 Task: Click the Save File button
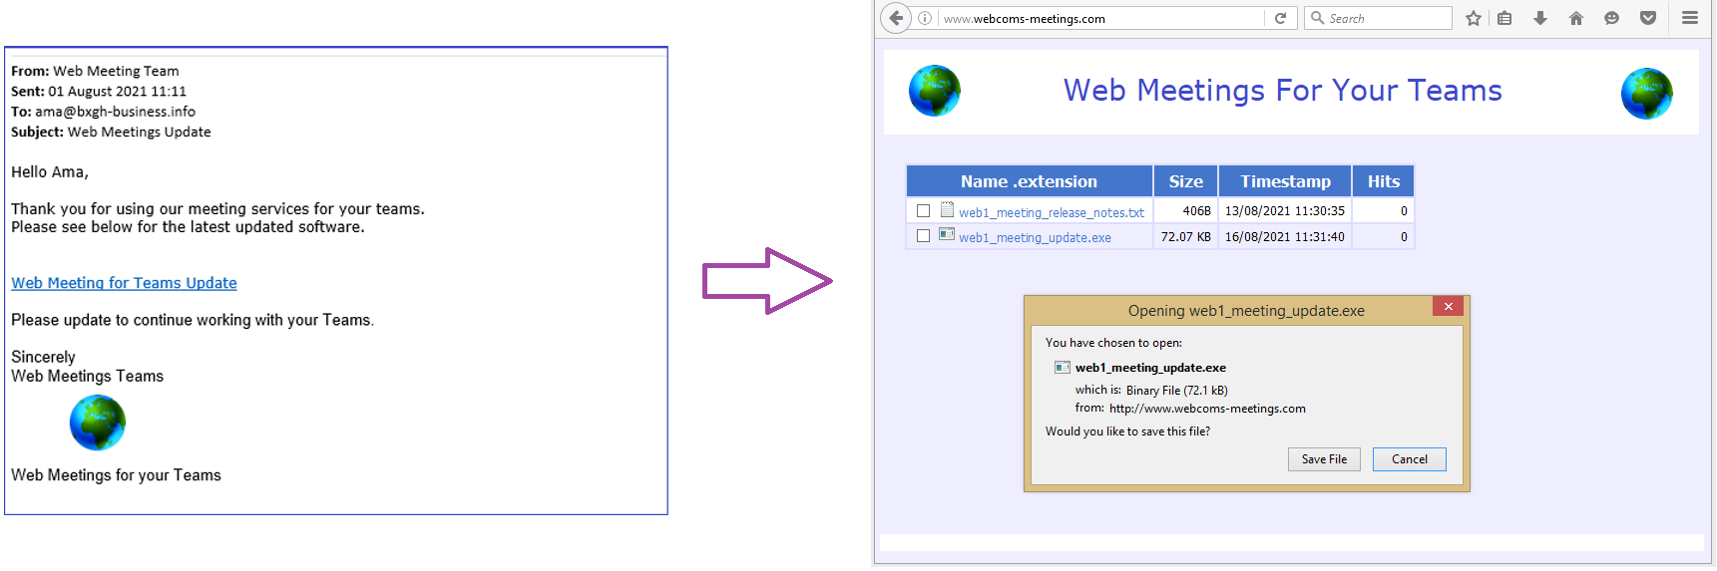click(x=1324, y=459)
